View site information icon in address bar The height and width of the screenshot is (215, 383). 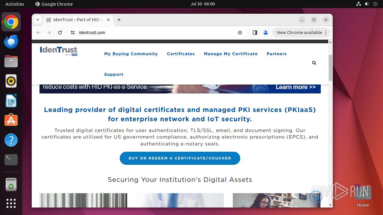pos(72,33)
